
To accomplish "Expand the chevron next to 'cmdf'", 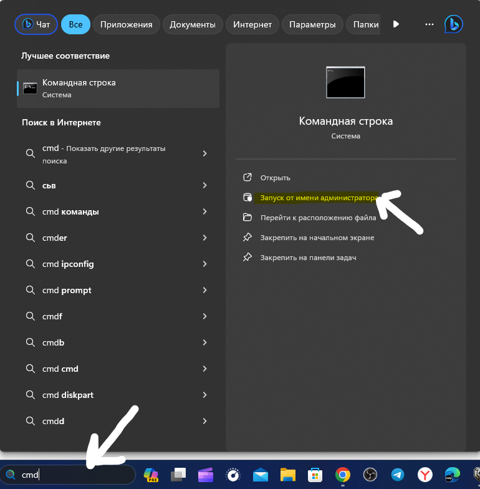I will coord(204,316).
